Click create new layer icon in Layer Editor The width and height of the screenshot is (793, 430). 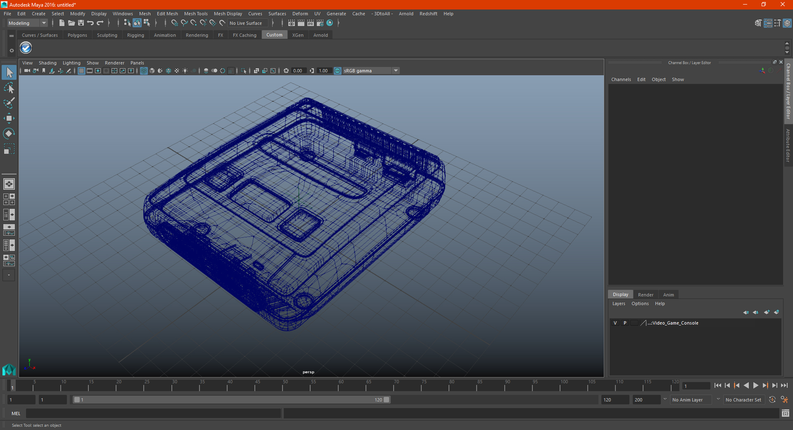tap(767, 312)
